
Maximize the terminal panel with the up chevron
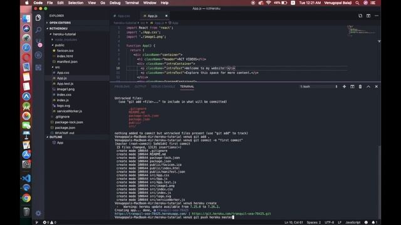point(368,86)
